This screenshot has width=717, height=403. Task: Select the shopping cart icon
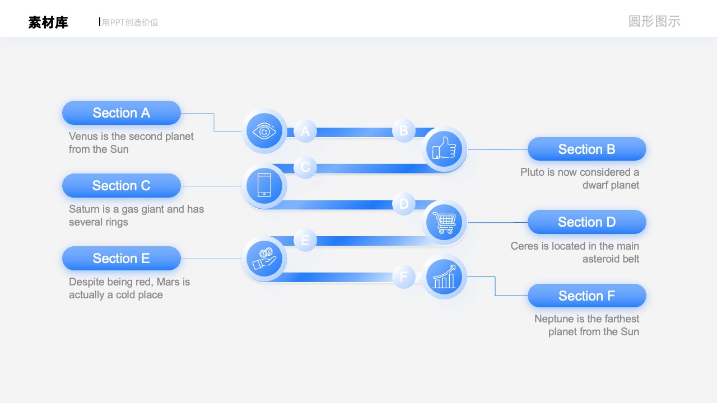click(444, 222)
